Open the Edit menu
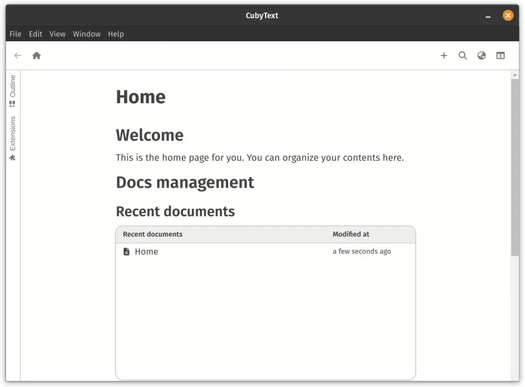 tap(36, 34)
